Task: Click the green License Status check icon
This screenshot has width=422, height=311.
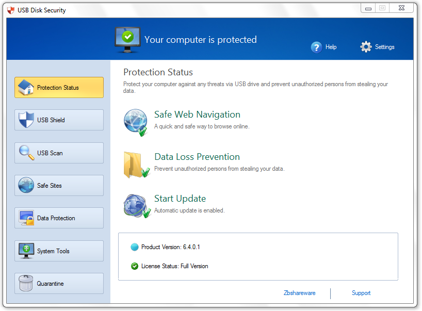Action: [134, 266]
